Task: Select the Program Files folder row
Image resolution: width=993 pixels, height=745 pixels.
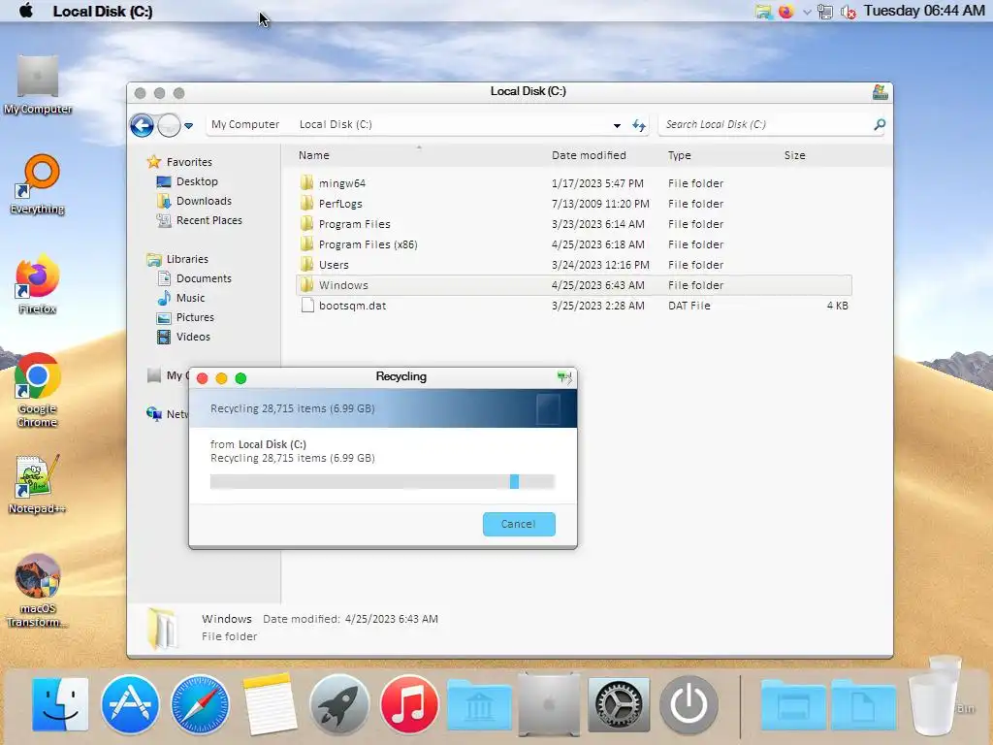Action: pos(574,224)
